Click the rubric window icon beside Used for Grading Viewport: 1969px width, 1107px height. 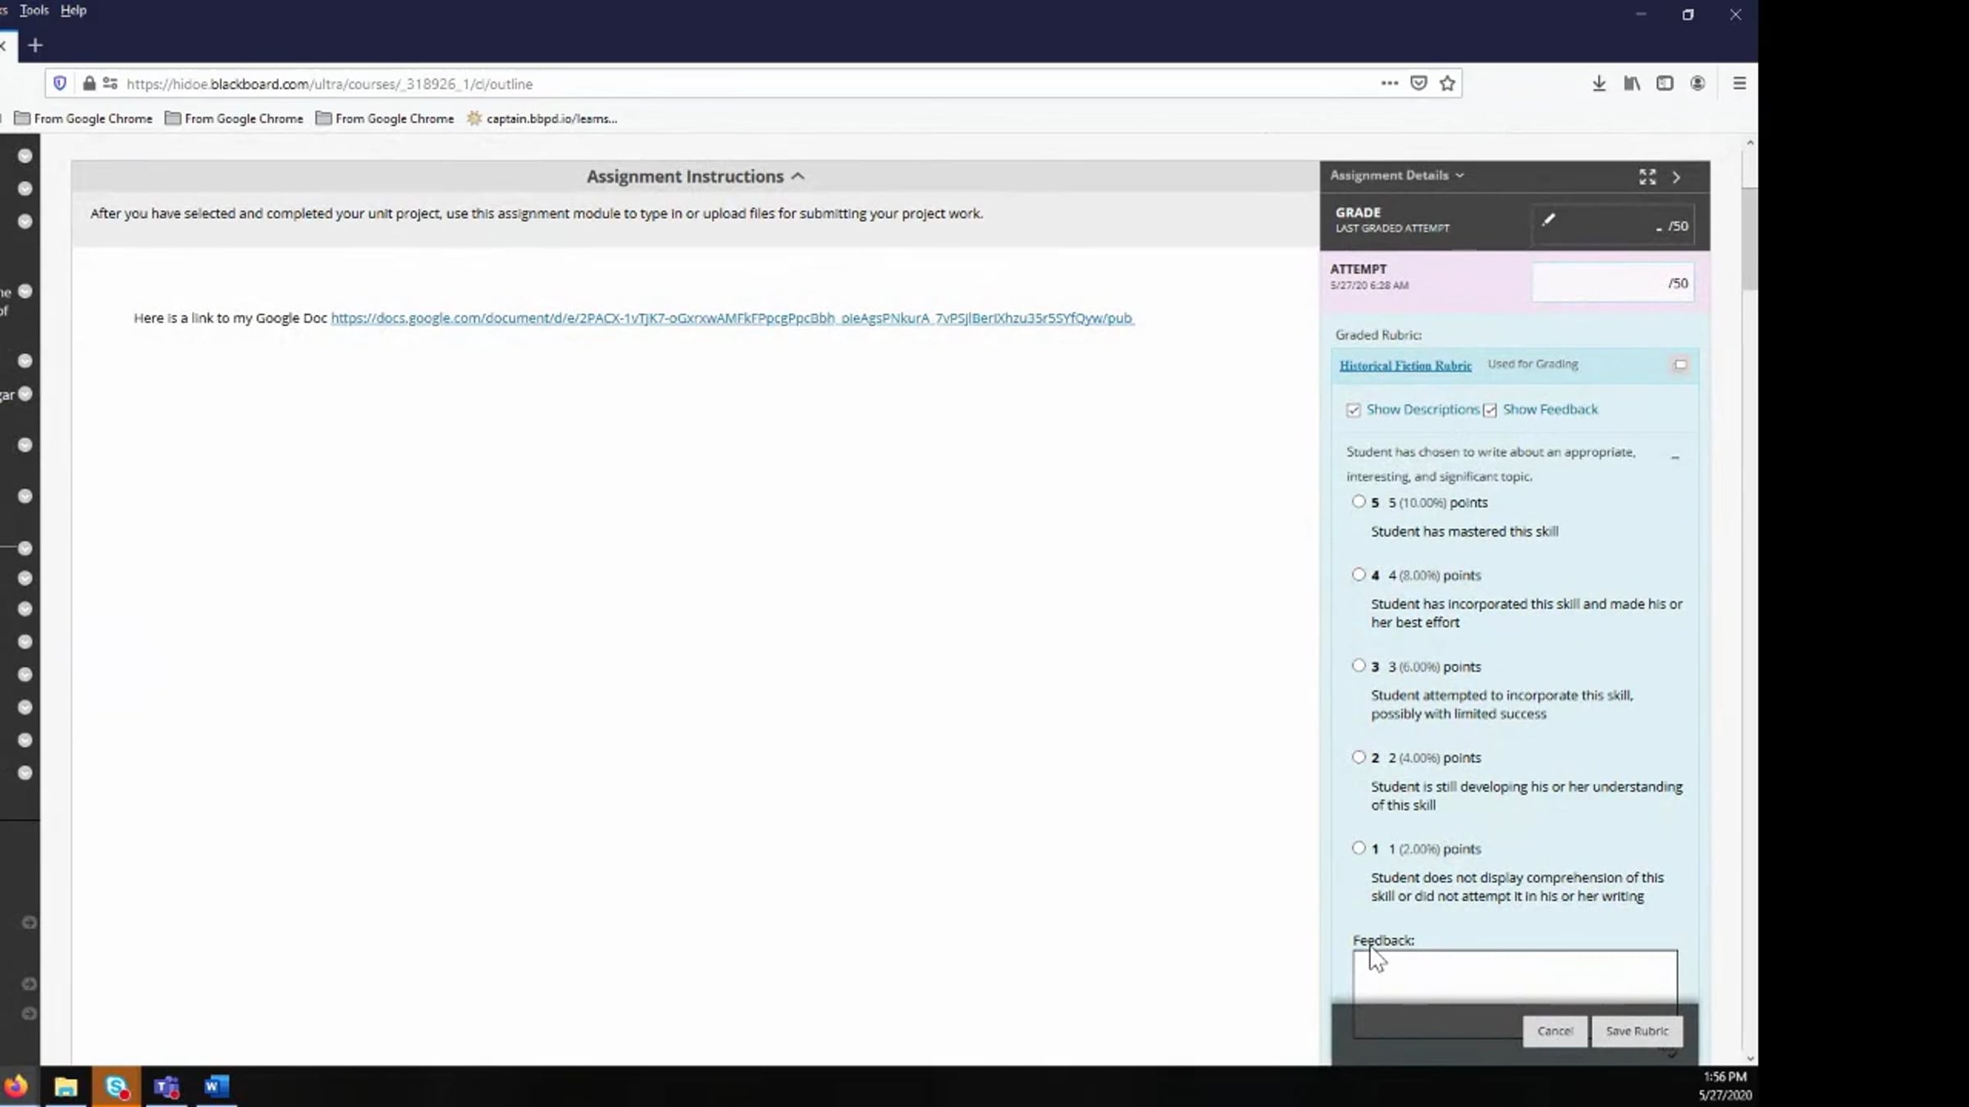click(1680, 365)
